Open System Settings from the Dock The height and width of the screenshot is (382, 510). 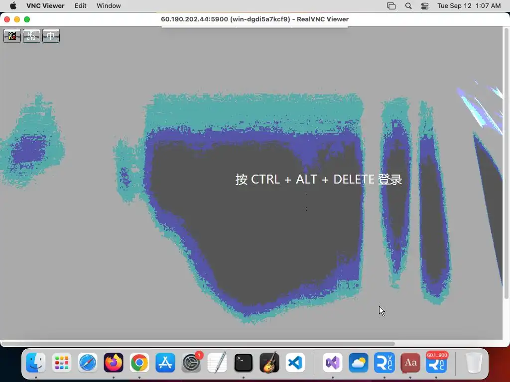point(191,363)
